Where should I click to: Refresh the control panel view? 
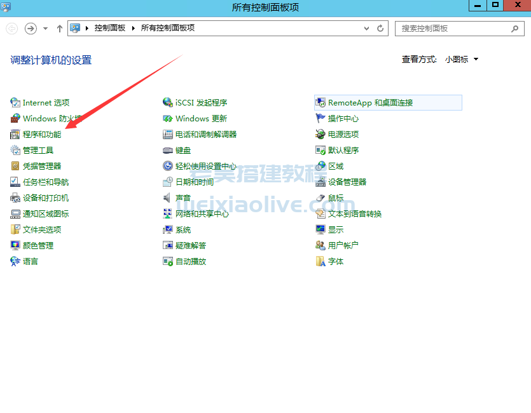pos(380,29)
